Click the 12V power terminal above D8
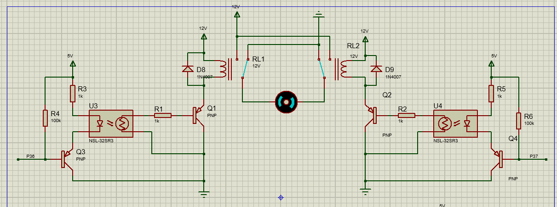 tap(204, 36)
